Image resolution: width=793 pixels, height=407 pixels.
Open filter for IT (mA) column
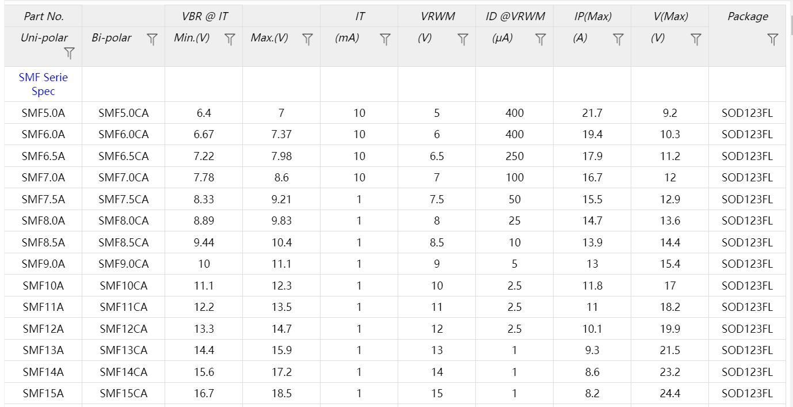point(385,39)
